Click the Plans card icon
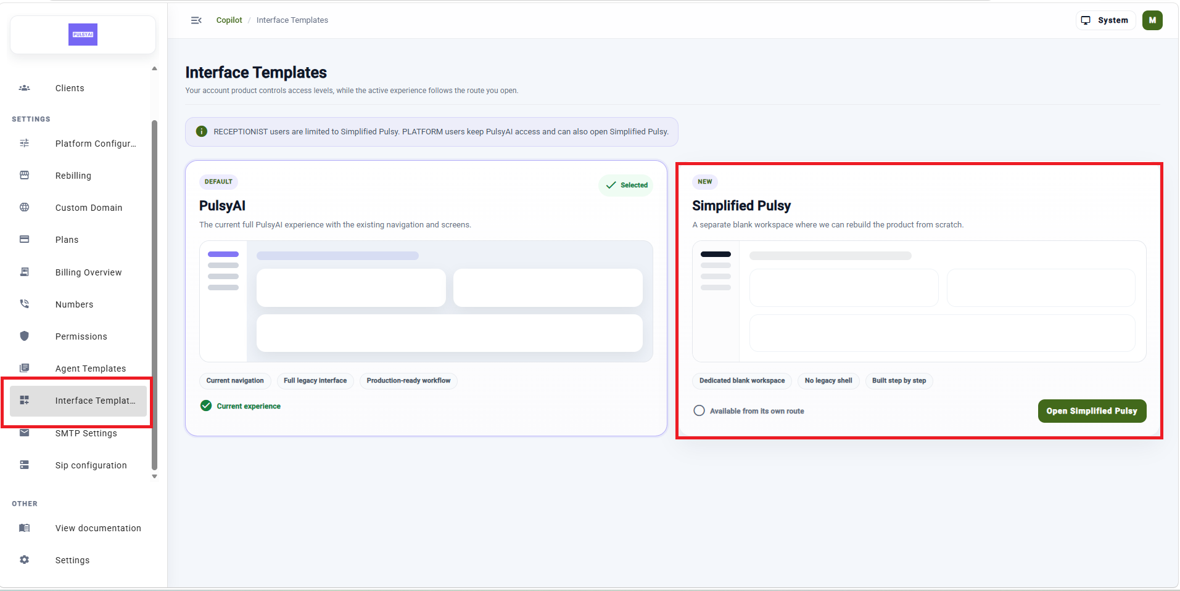This screenshot has width=1180, height=591. tap(24, 240)
